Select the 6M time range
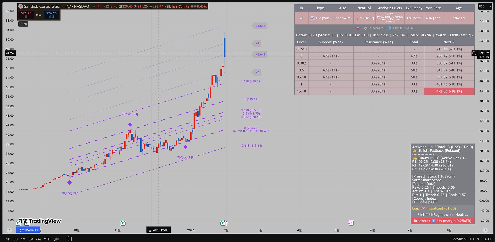This screenshot has height=242, width=495. point(38,239)
